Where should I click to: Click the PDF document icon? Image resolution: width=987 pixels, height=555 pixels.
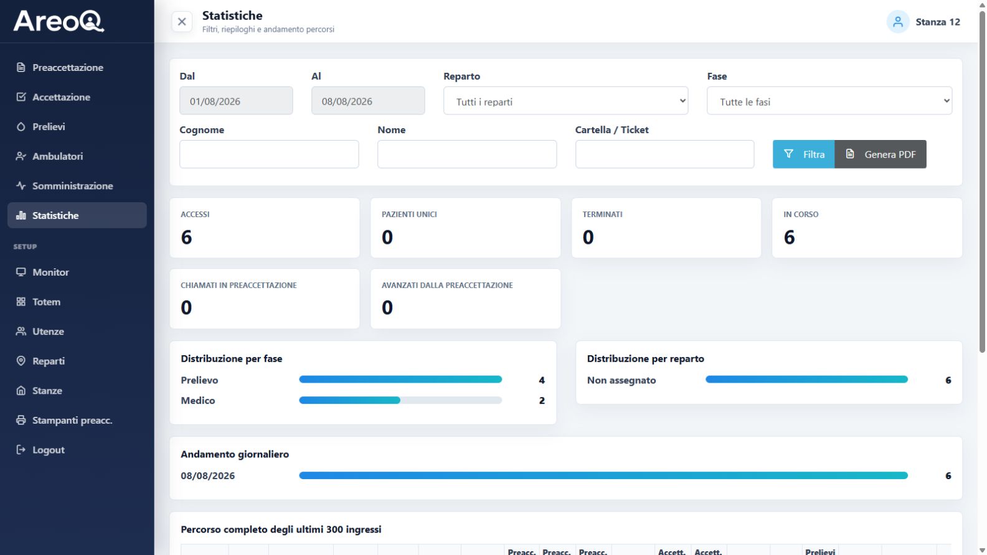pyautogui.click(x=850, y=154)
